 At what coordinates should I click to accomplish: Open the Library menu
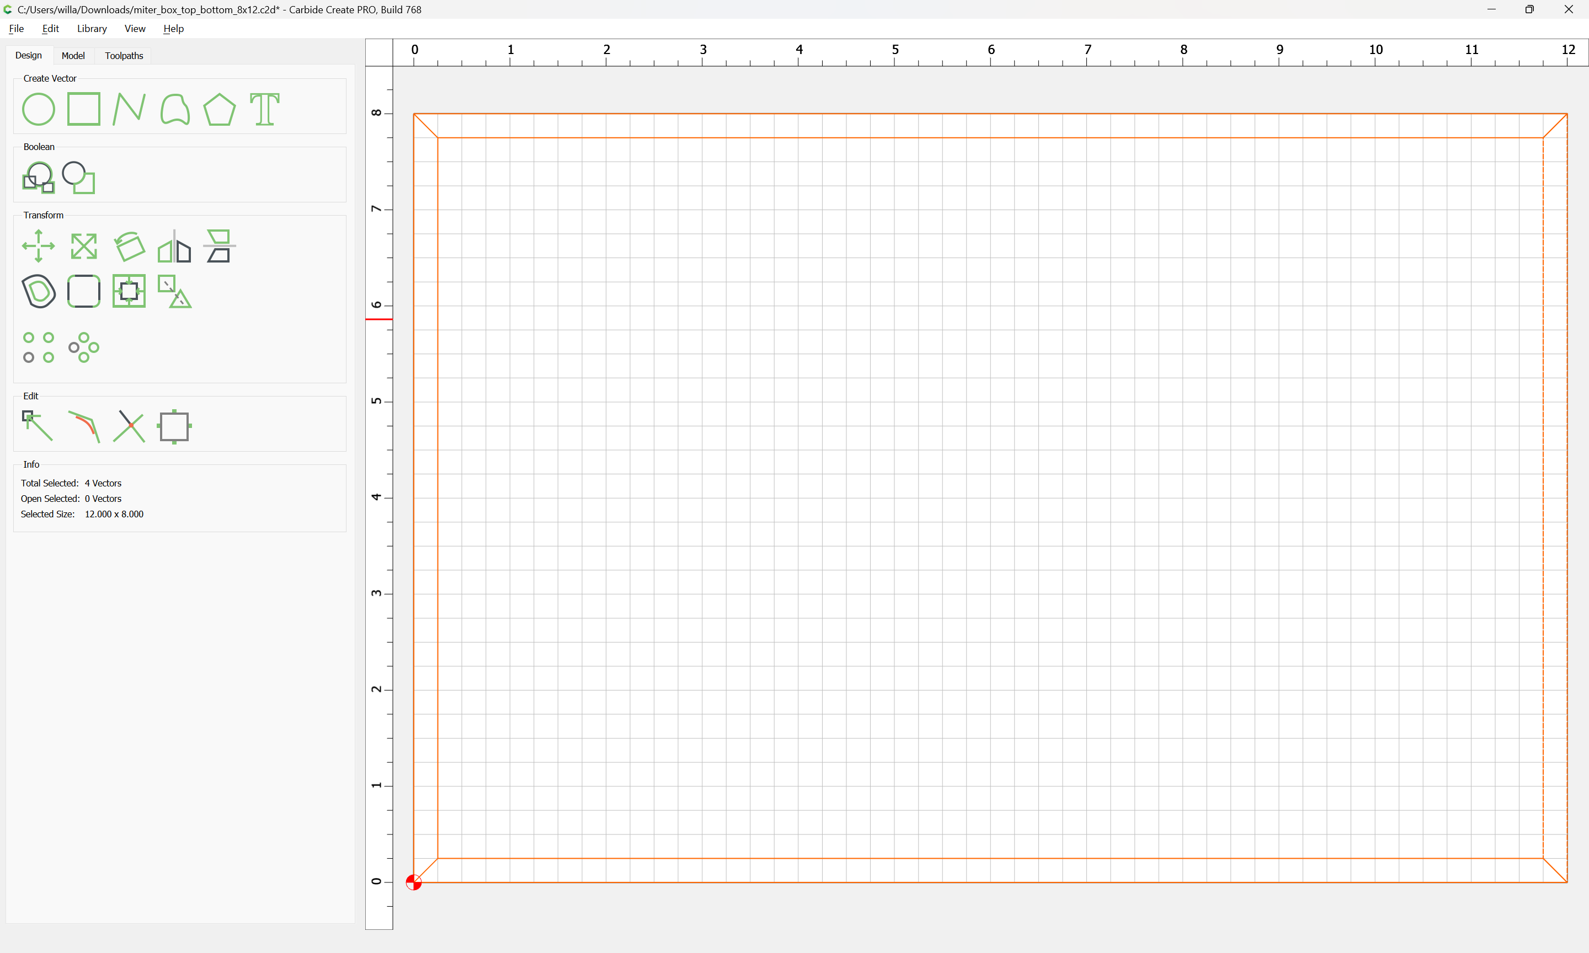92,28
